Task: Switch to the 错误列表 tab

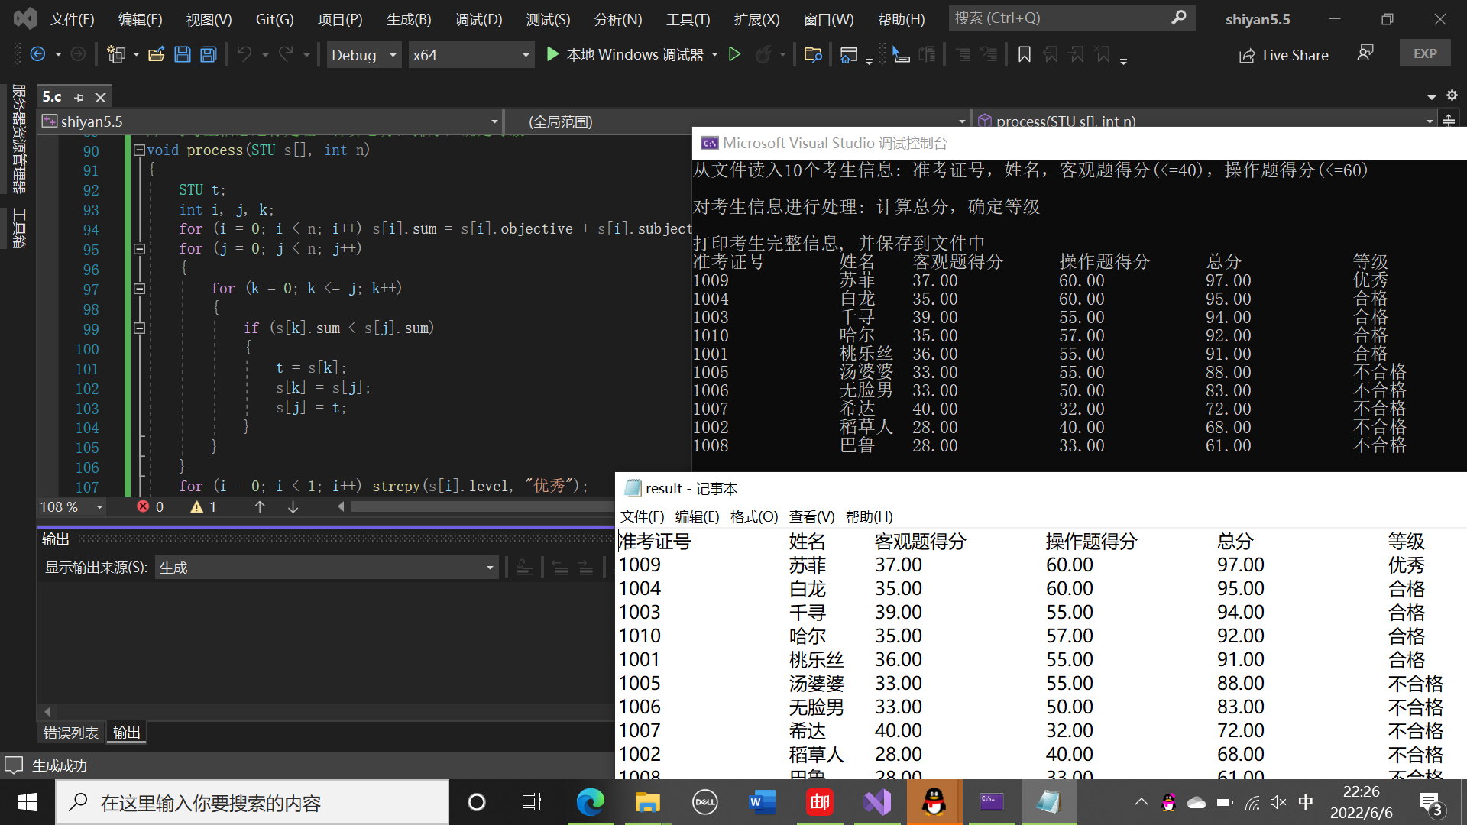Action: [x=71, y=733]
